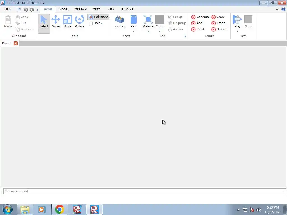Click the volume speaker tray icon

point(259,210)
